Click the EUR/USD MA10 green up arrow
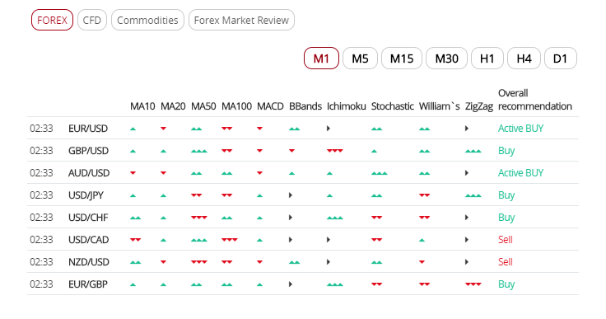This screenshot has width=606, height=319. coord(133,129)
